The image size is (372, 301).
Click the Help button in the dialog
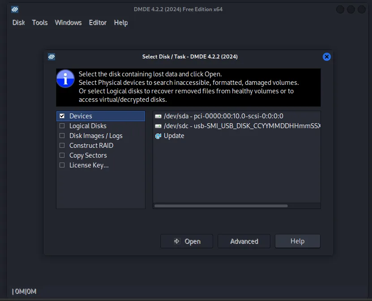(297, 241)
